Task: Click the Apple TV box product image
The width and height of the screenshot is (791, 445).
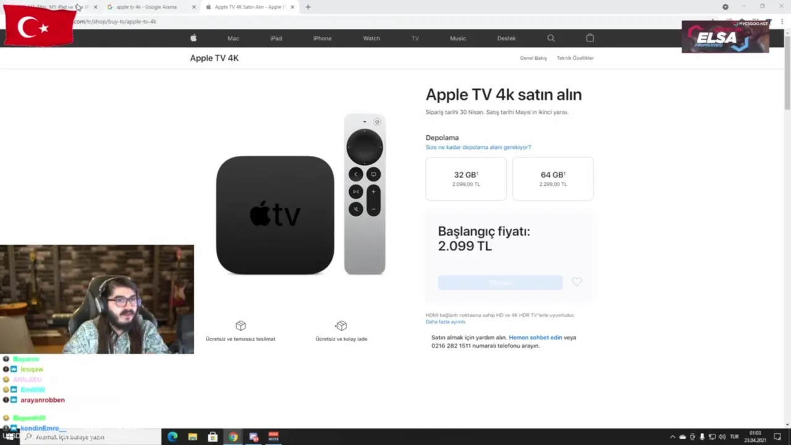Action: coord(275,215)
